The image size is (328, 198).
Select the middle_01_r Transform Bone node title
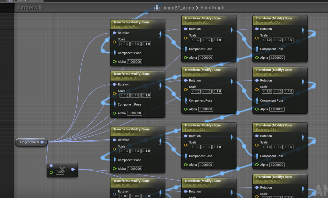pos(131,22)
